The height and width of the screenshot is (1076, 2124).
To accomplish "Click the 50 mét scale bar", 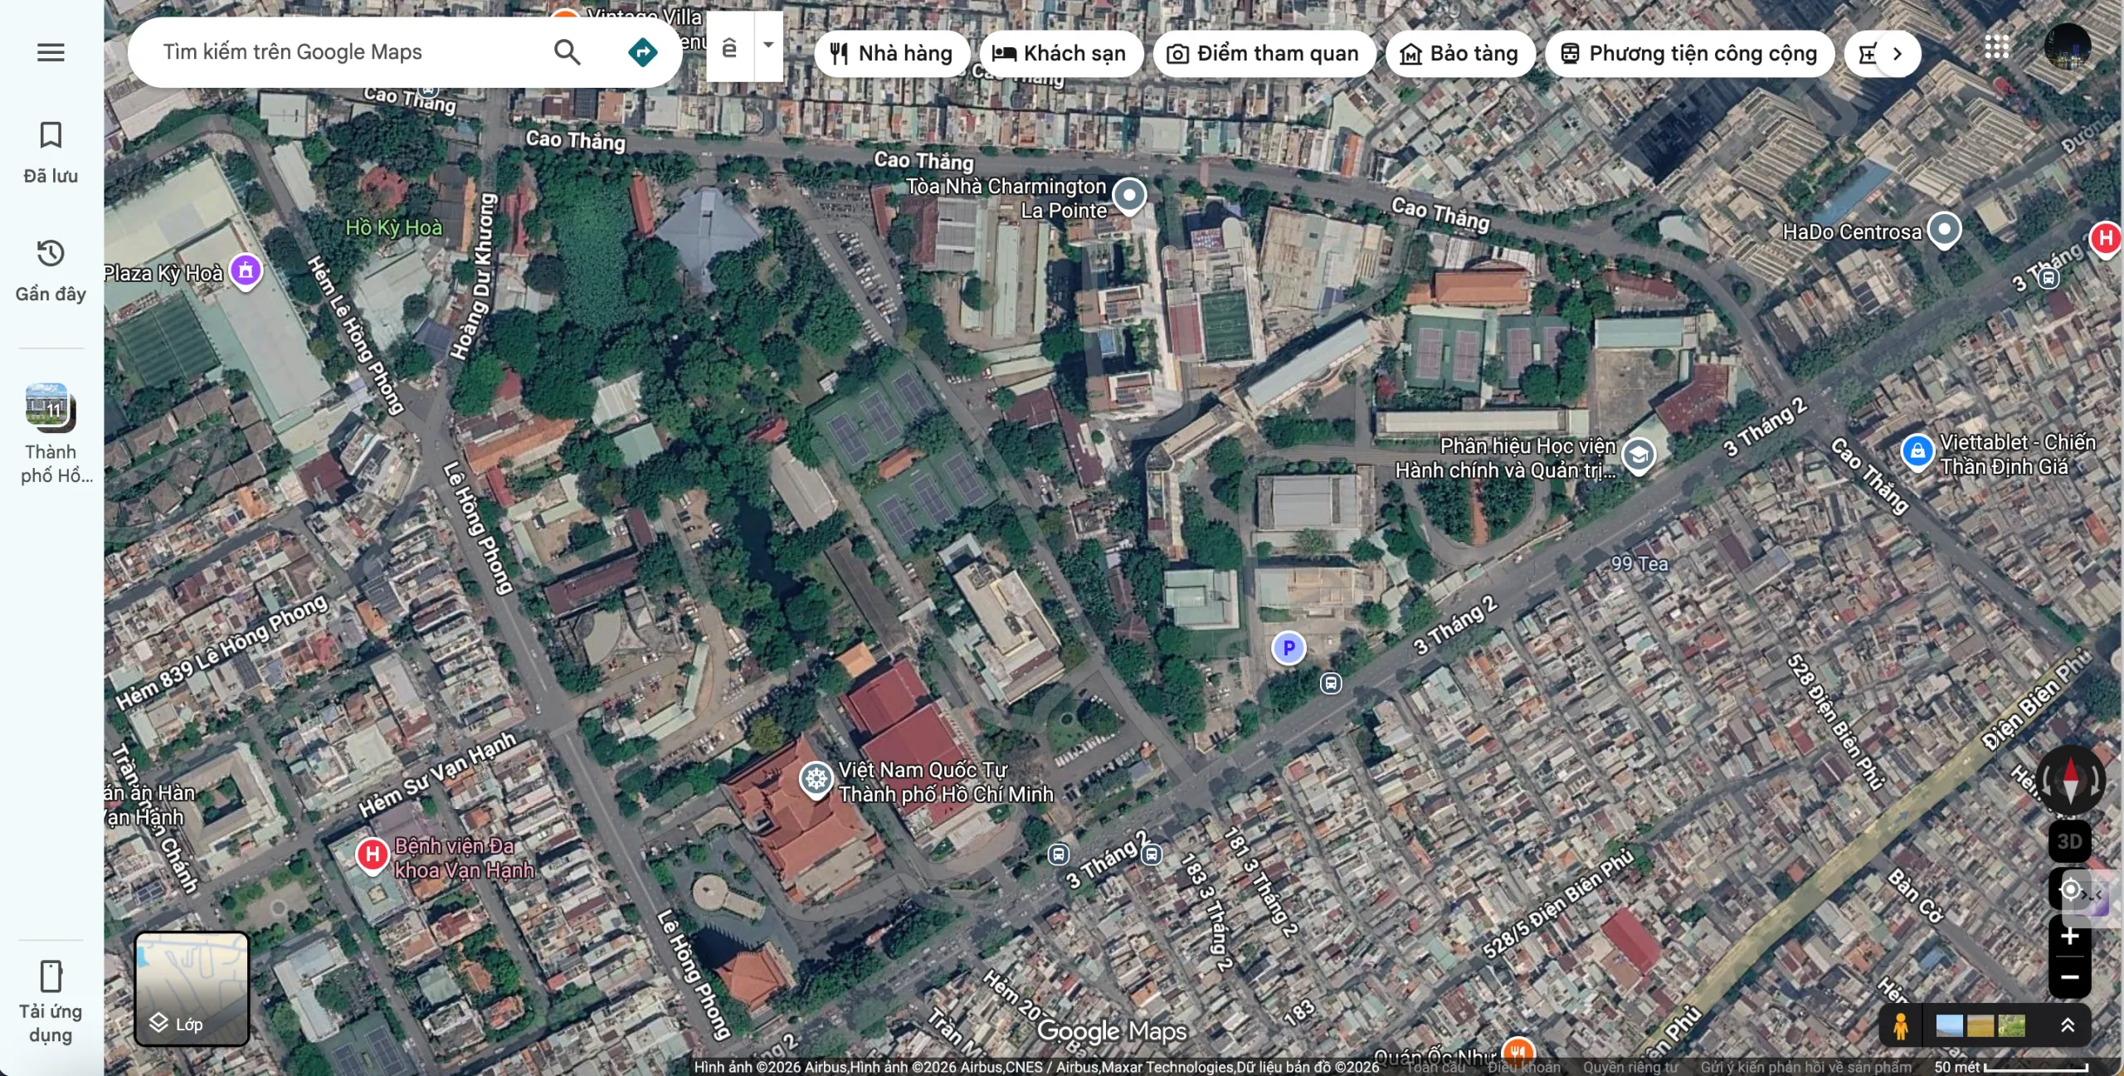I will click(2011, 1067).
